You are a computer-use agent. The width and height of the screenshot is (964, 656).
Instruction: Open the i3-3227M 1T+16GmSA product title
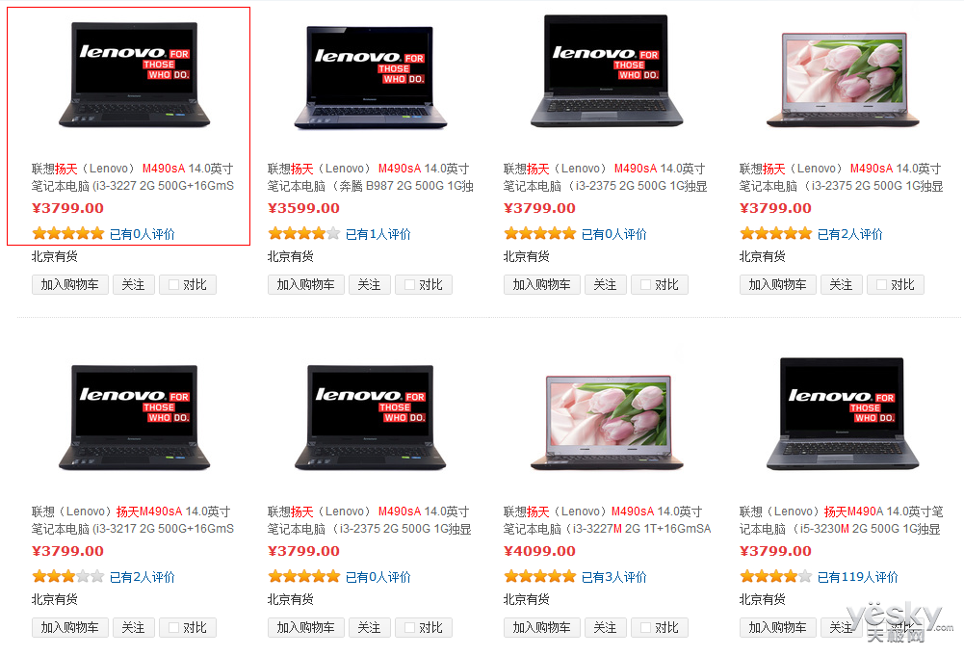click(x=607, y=520)
